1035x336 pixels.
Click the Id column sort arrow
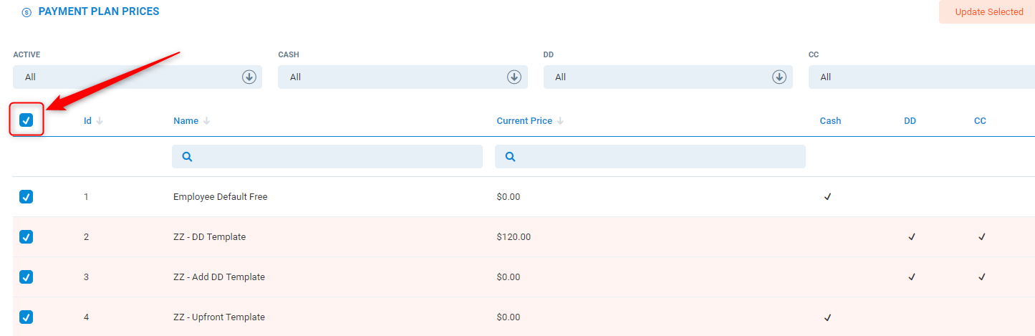pos(100,121)
